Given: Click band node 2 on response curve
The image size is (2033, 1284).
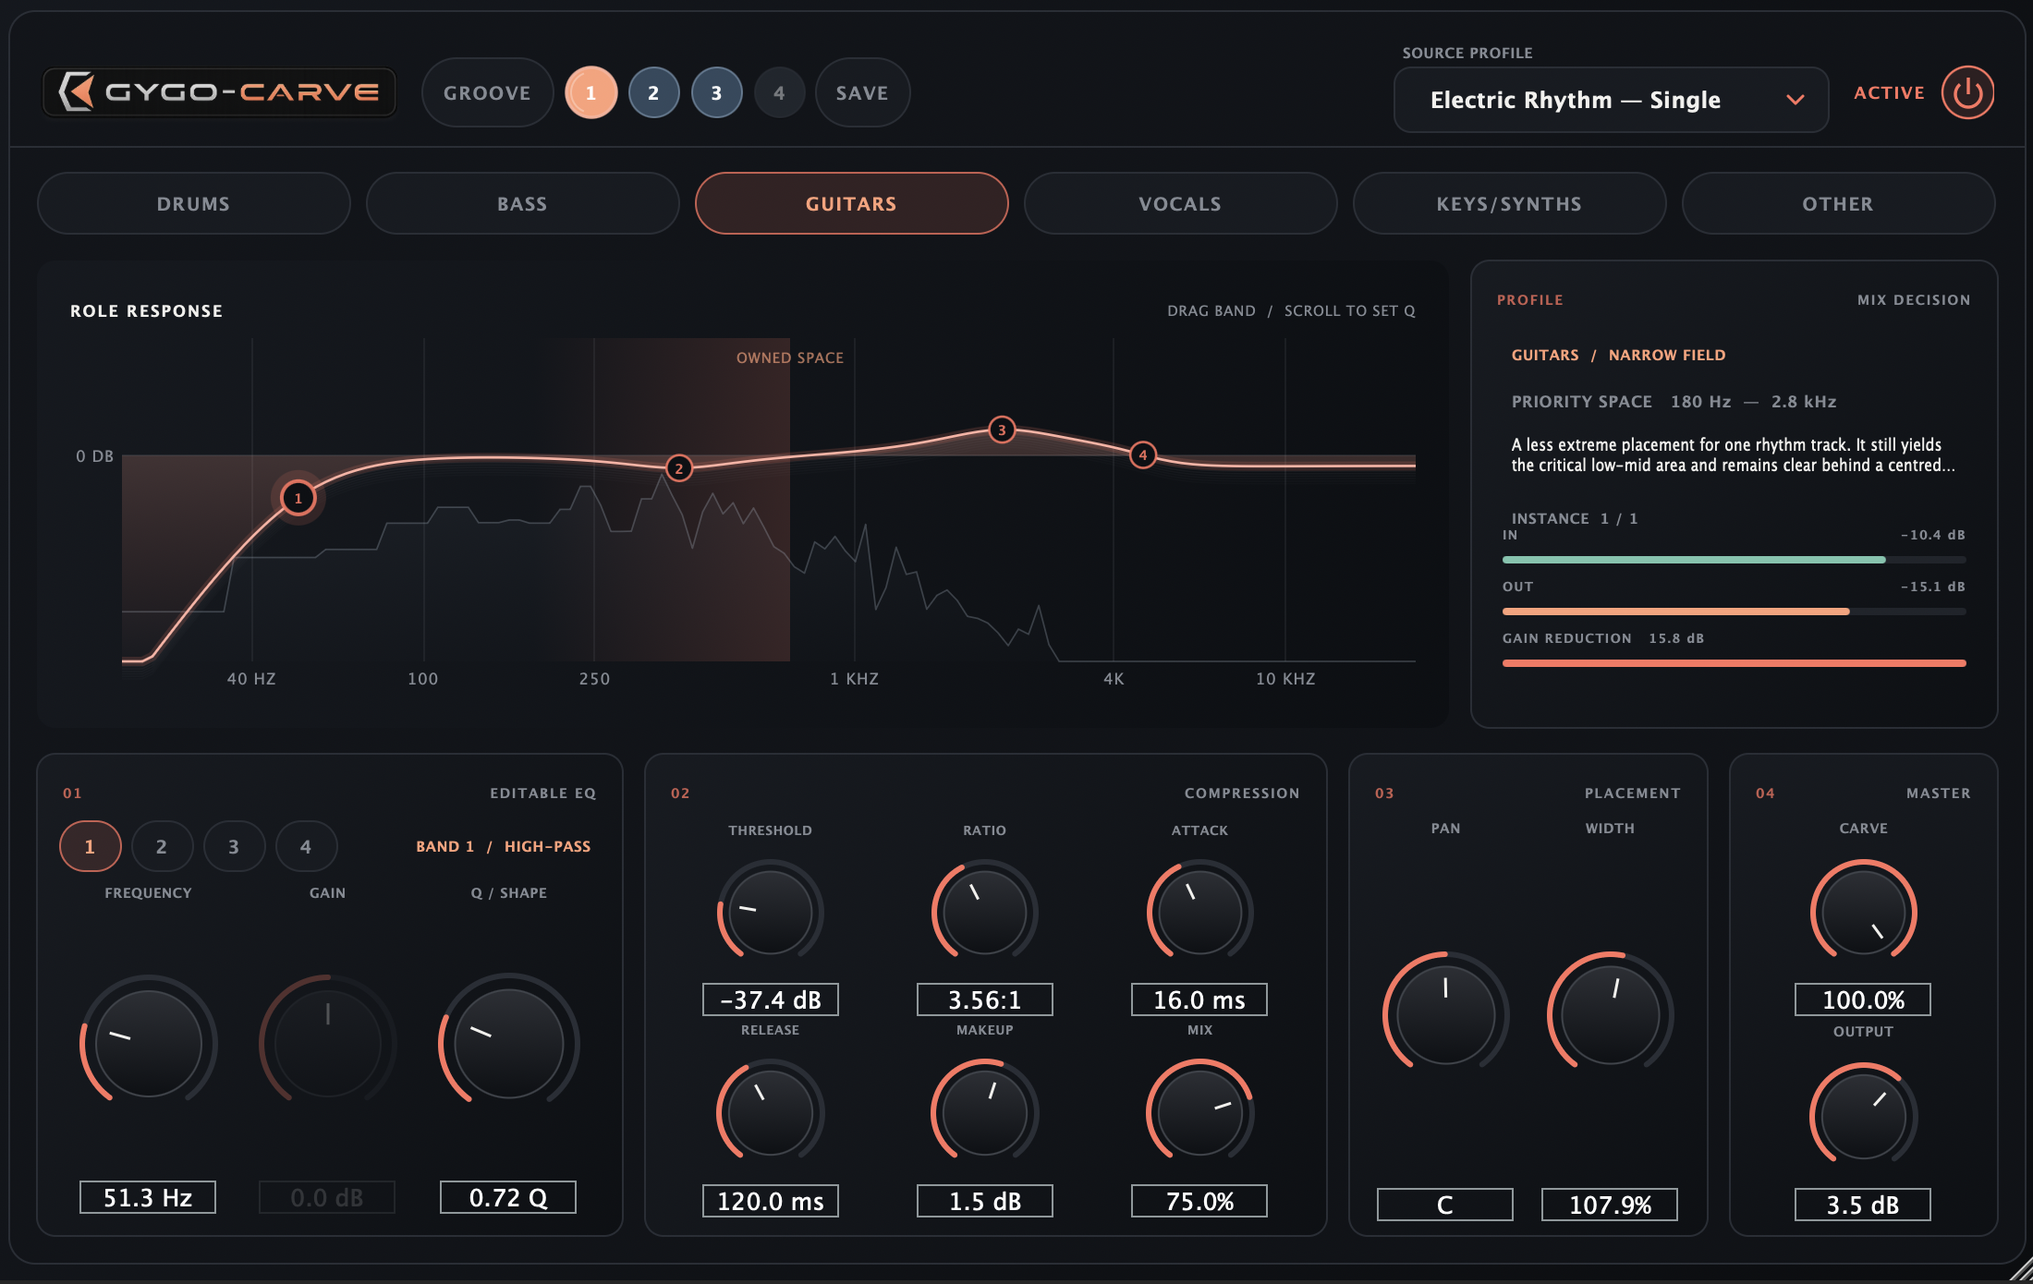Looking at the screenshot, I should 679,468.
